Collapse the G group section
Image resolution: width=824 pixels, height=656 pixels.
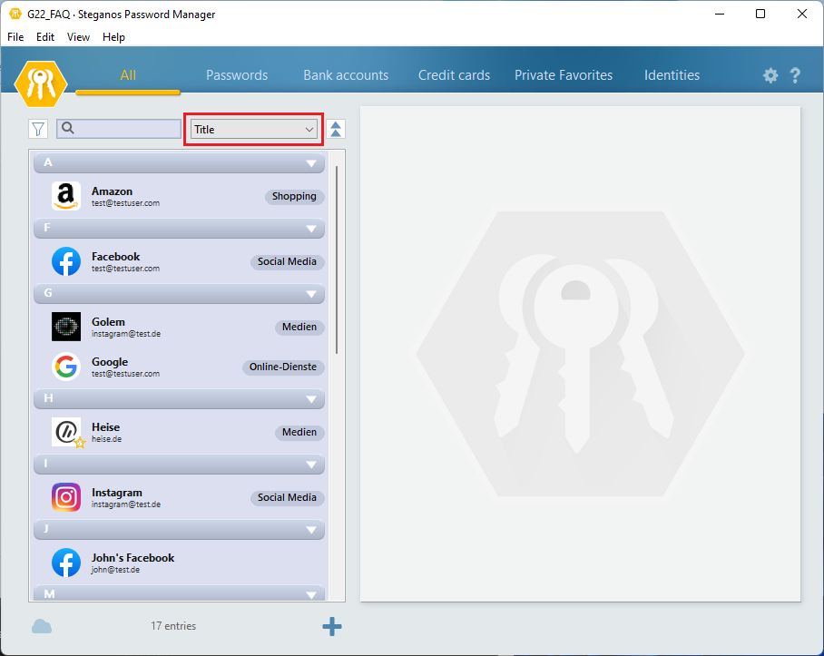click(x=311, y=294)
